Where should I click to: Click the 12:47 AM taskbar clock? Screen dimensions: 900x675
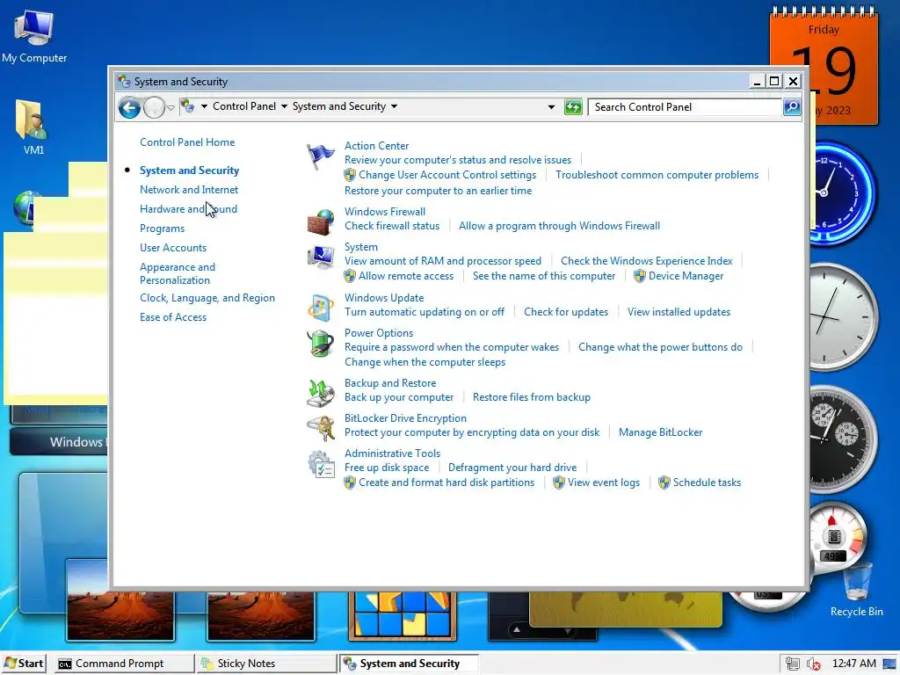pos(854,664)
